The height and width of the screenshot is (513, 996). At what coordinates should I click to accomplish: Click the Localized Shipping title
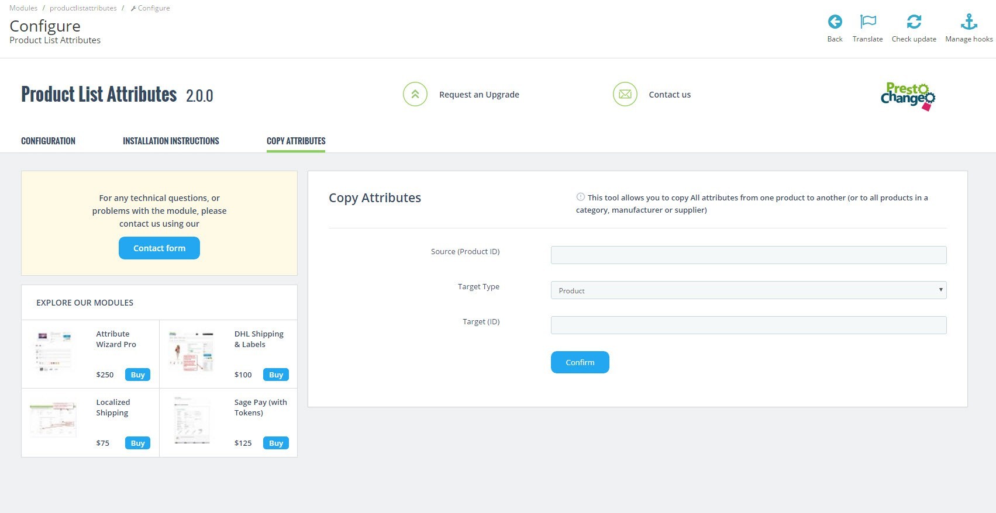point(113,407)
